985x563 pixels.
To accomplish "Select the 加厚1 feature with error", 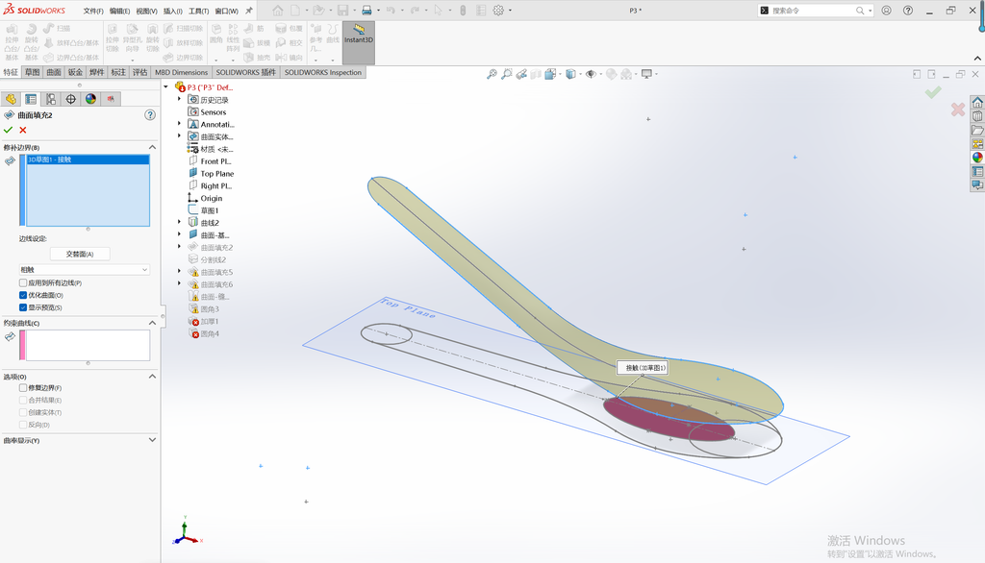I will (209, 321).
